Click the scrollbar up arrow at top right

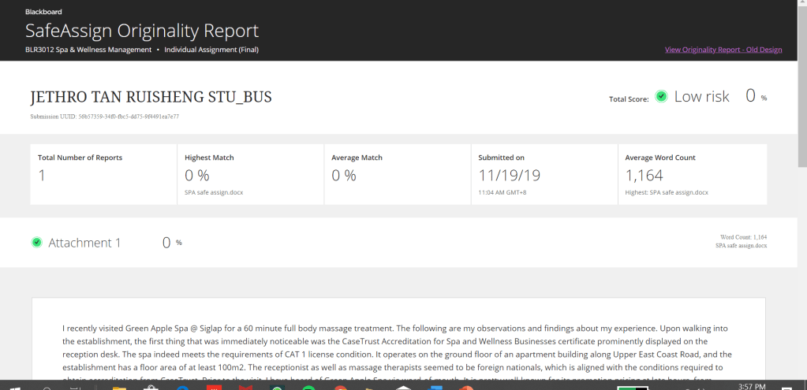tap(801, 5)
